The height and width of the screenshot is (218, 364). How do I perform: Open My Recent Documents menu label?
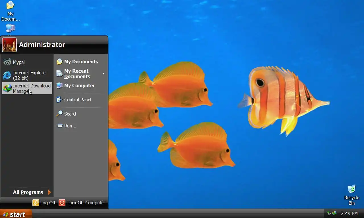[77, 74]
